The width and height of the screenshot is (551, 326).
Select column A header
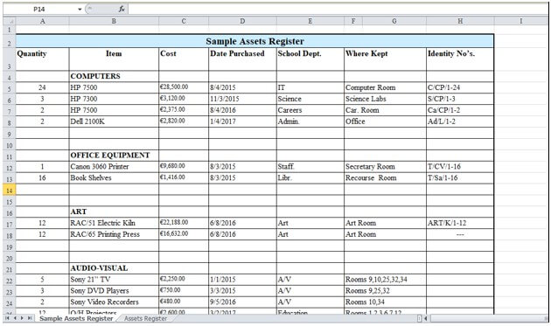(x=43, y=21)
